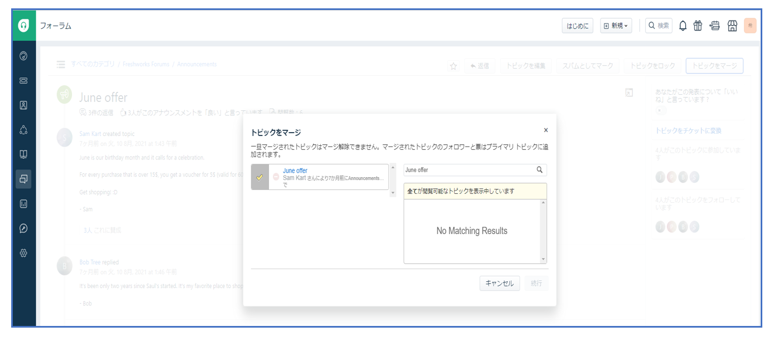This screenshot has width=769, height=341.
Task: Open Freshworks Forums breadcrumb link
Action: point(146,64)
